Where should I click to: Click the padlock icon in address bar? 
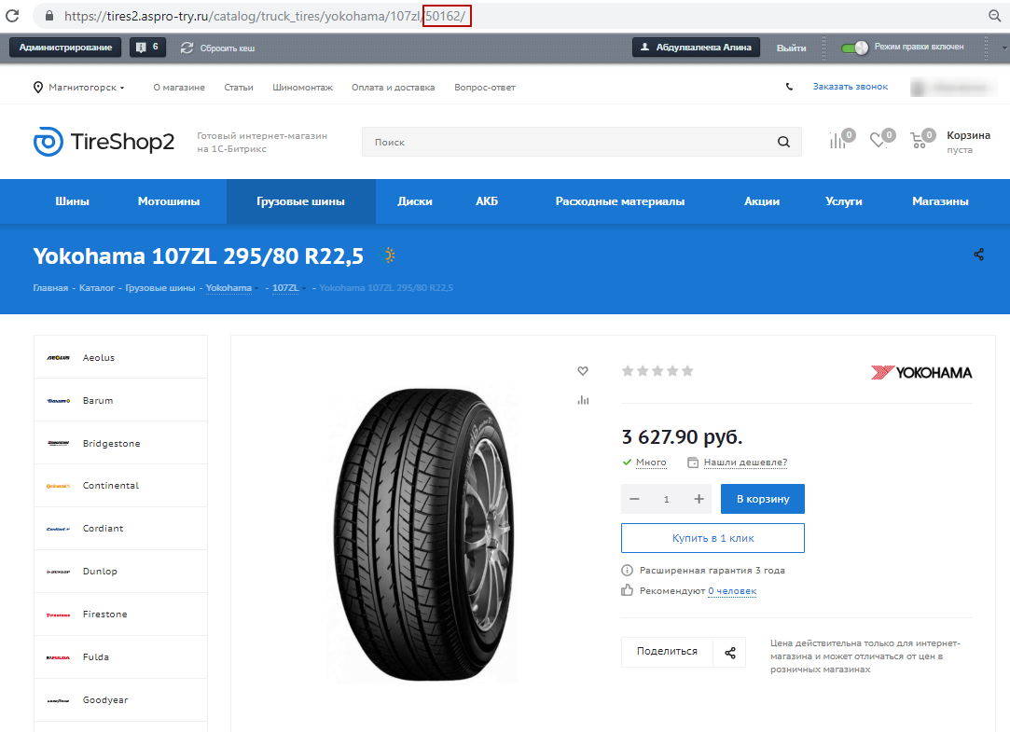pyautogui.click(x=48, y=16)
